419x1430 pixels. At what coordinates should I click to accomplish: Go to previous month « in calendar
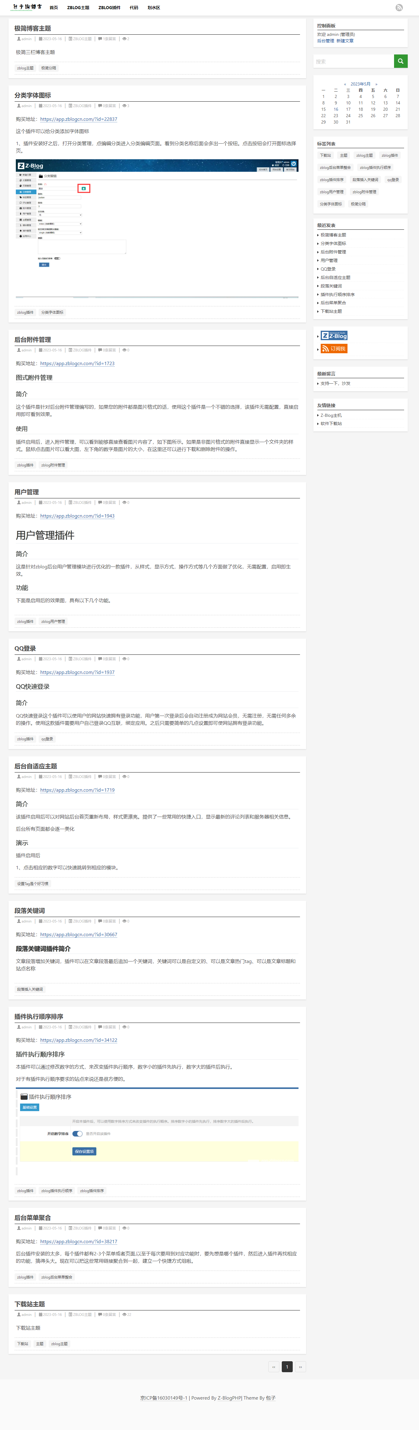coord(345,84)
